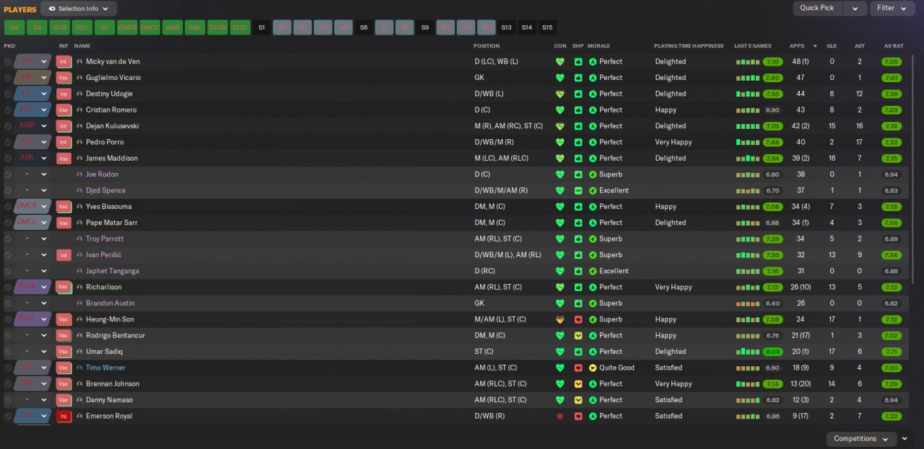The width and height of the screenshot is (924, 449).
Task: Select the STCL position chip
Action: coord(240,27)
